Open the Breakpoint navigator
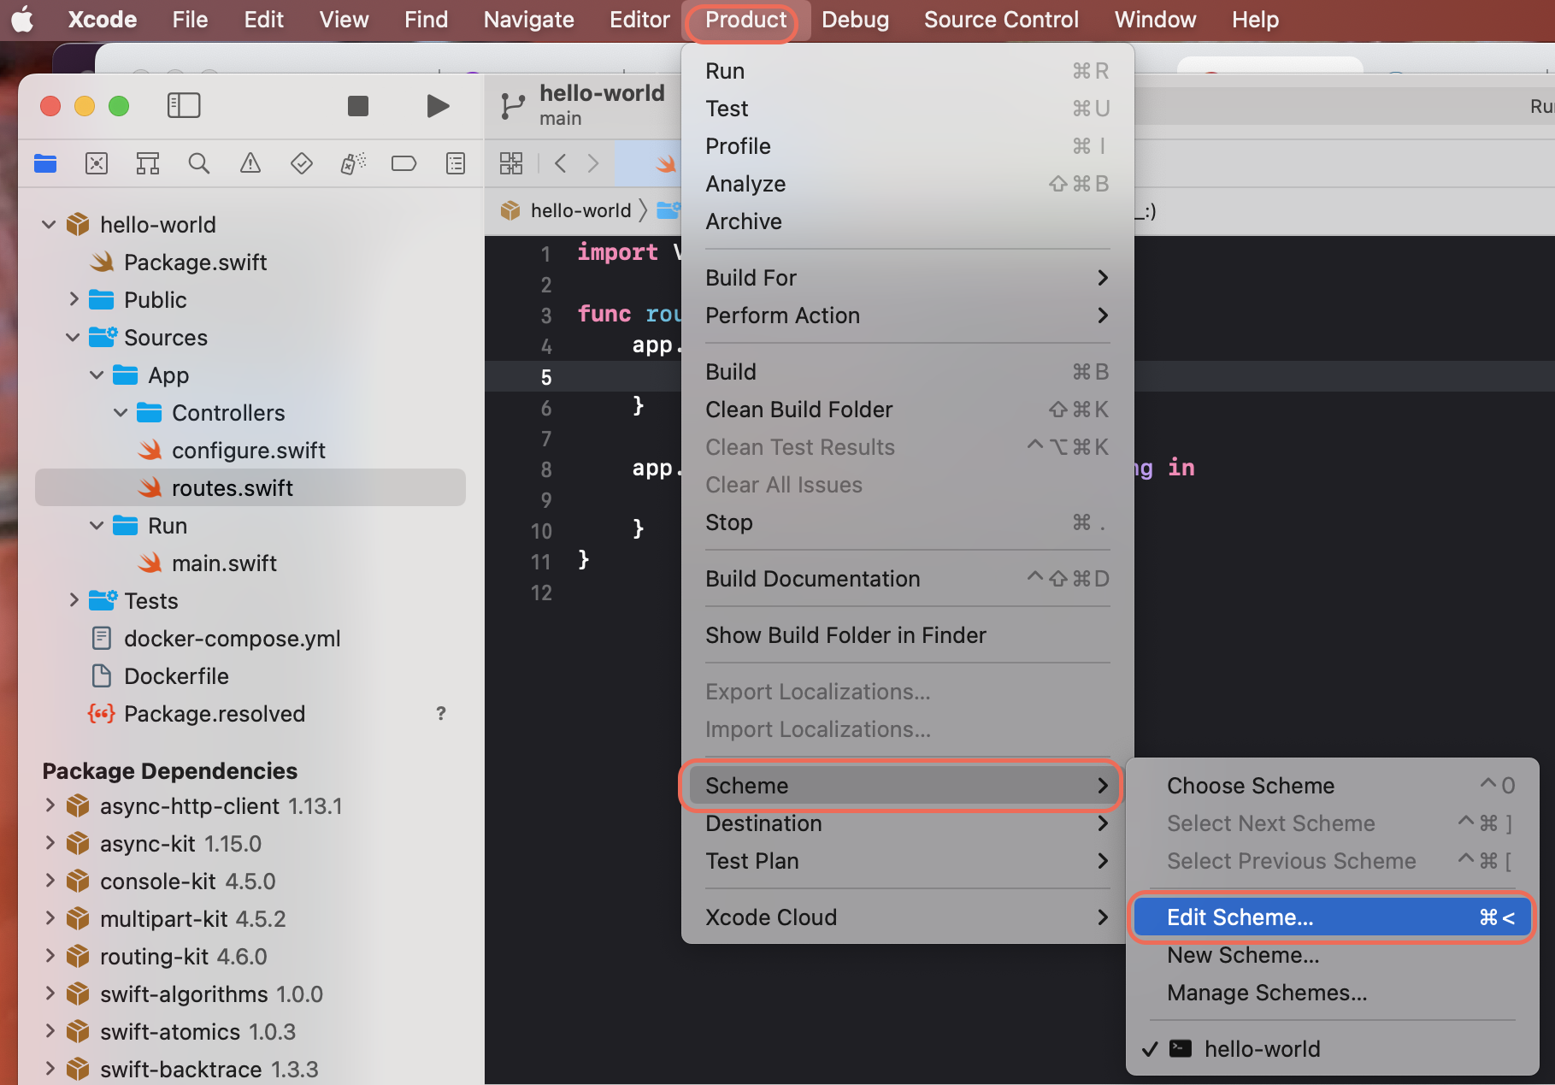The height and width of the screenshot is (1085, 1555). pos(403,162)
